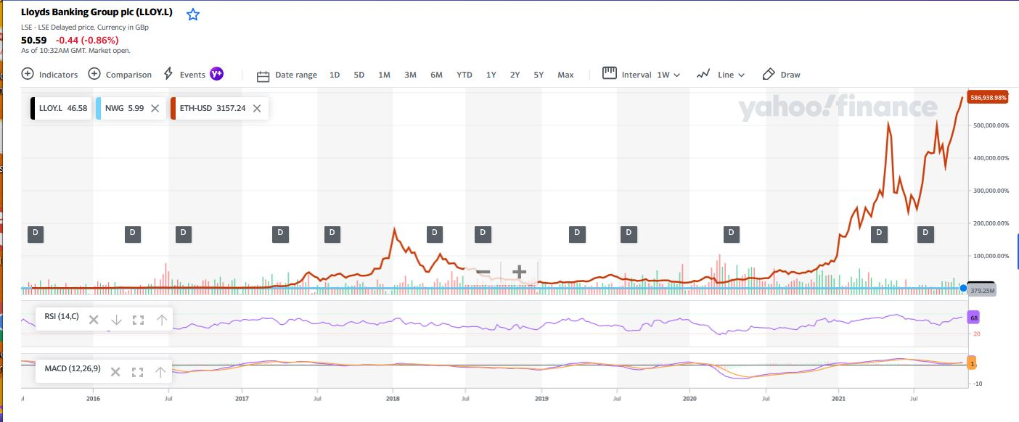Expand the Line chart type dropdown
The height and width of the screenshot is (422, 1019).
(x=721, y=74)
